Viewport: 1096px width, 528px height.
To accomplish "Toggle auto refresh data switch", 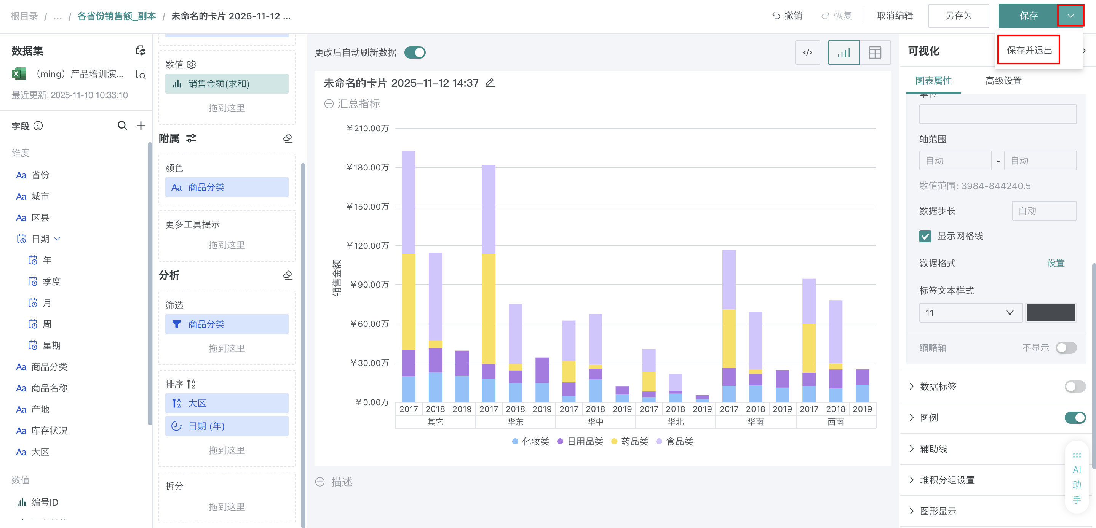I will point(415,53).
